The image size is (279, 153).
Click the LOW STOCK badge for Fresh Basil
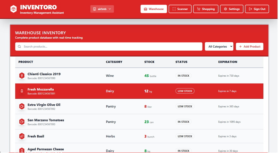click(185, 136)
